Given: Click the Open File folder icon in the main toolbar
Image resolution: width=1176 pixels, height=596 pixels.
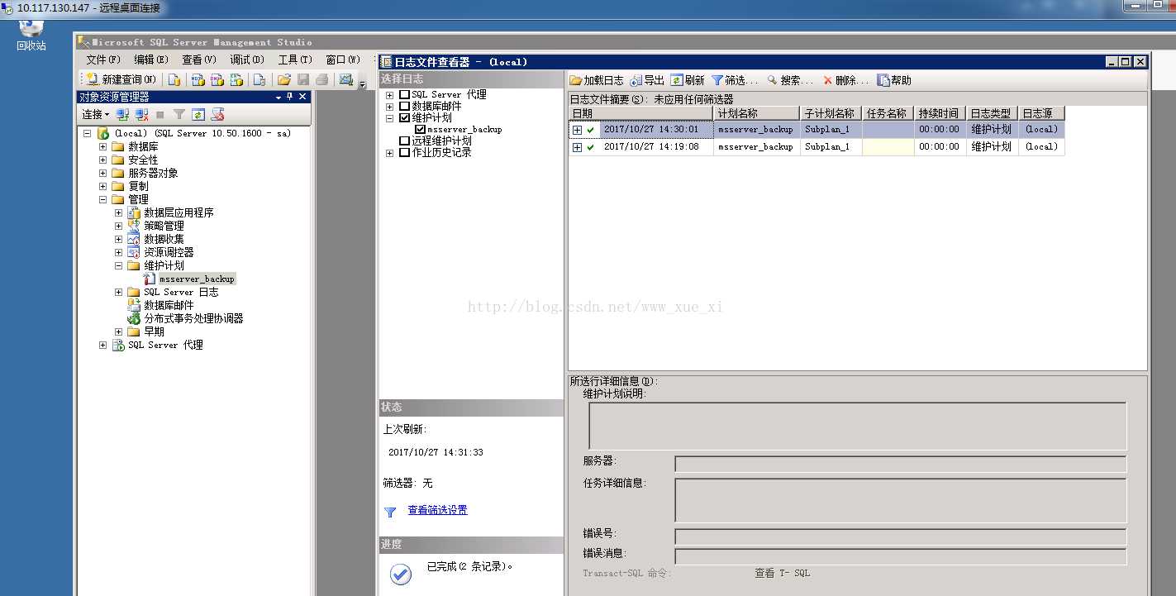Looking at the screenshot, I should pos(284,79).
